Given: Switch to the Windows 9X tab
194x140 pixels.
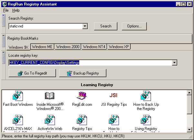Looking at the screenshot, I should pyautogui.click(x=18, y=47).
